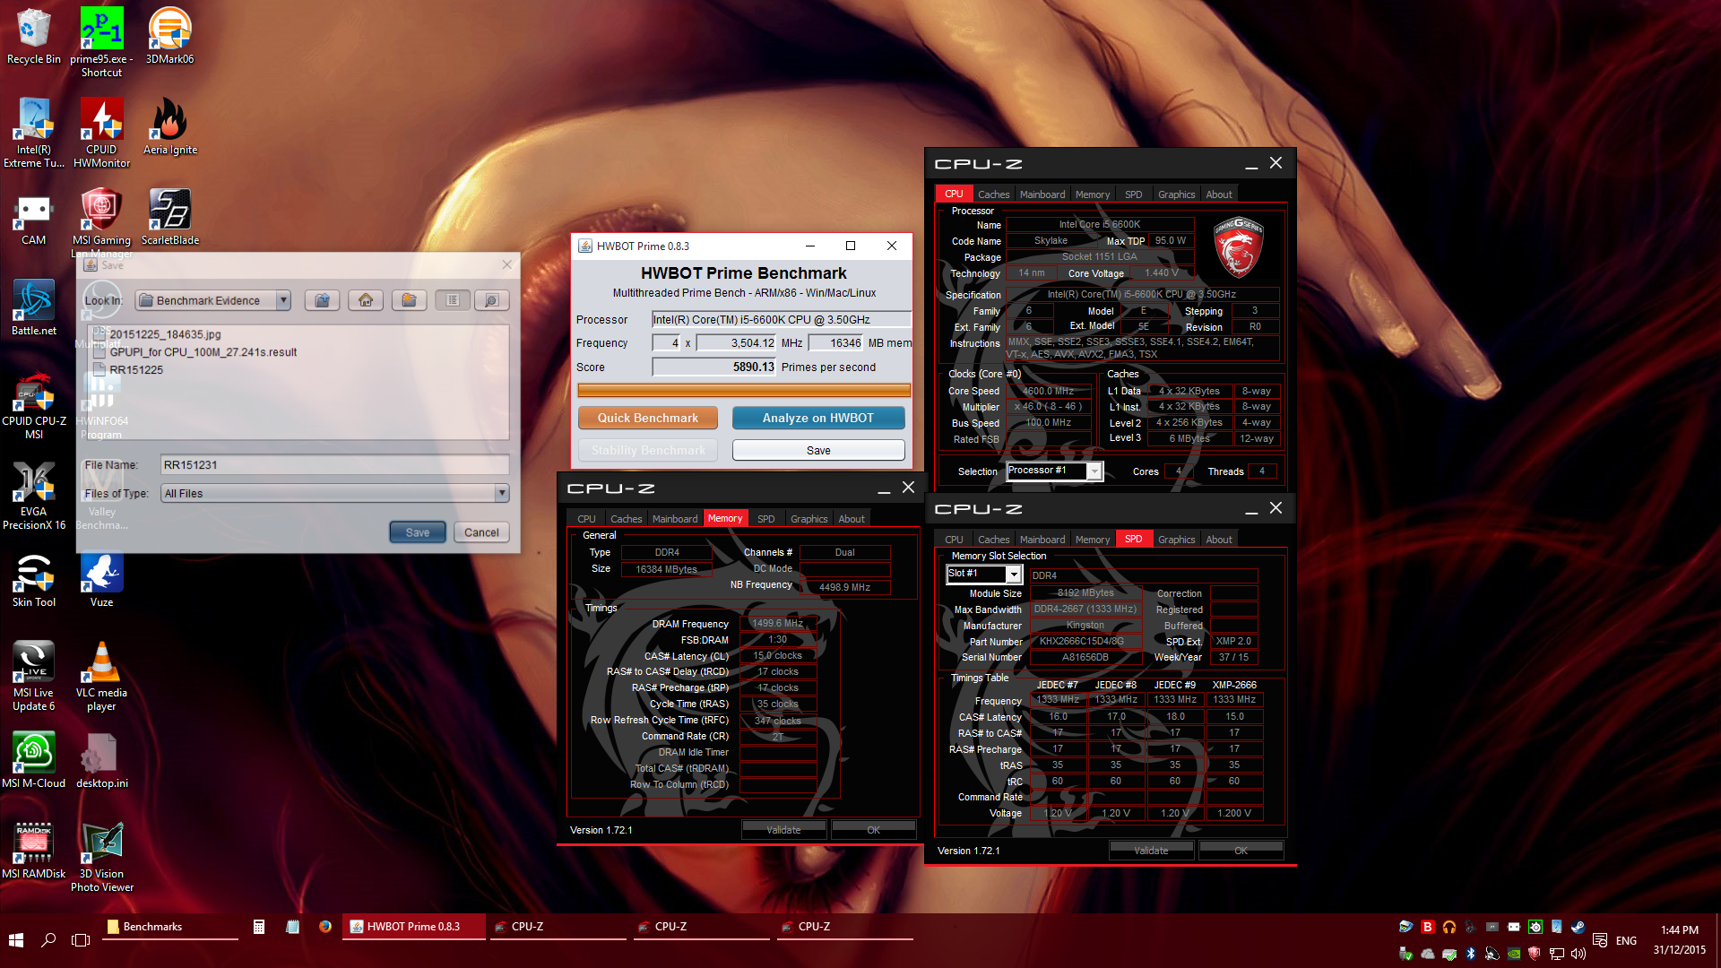Open 3D Vision Photo Viewer shortcut
This screenshot has width=1721, height=968.
(101, 858)
